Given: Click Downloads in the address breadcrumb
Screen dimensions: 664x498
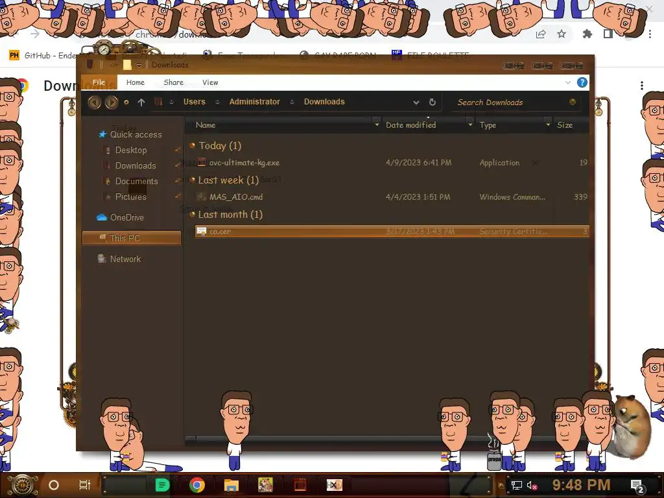Looking at the screenshot, I should [x=324, y=102].
